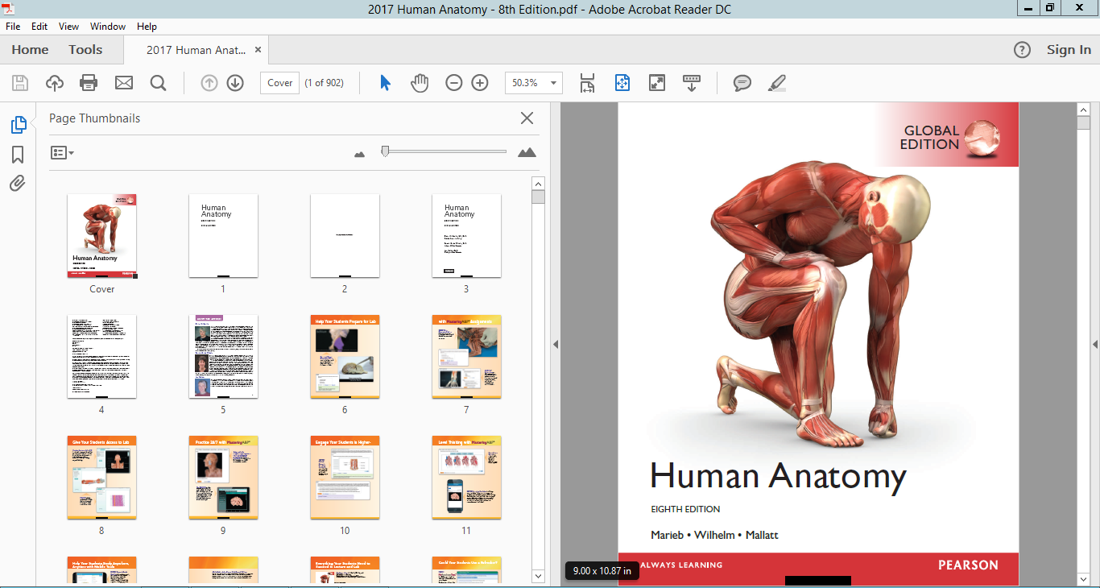Collapse the left navigation pane arrow
Viewport: 1100px width, 588px height.
click(x=555, y=345)
